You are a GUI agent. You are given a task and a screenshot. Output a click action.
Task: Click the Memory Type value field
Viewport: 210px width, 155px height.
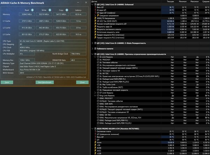[x=52, y=63]
